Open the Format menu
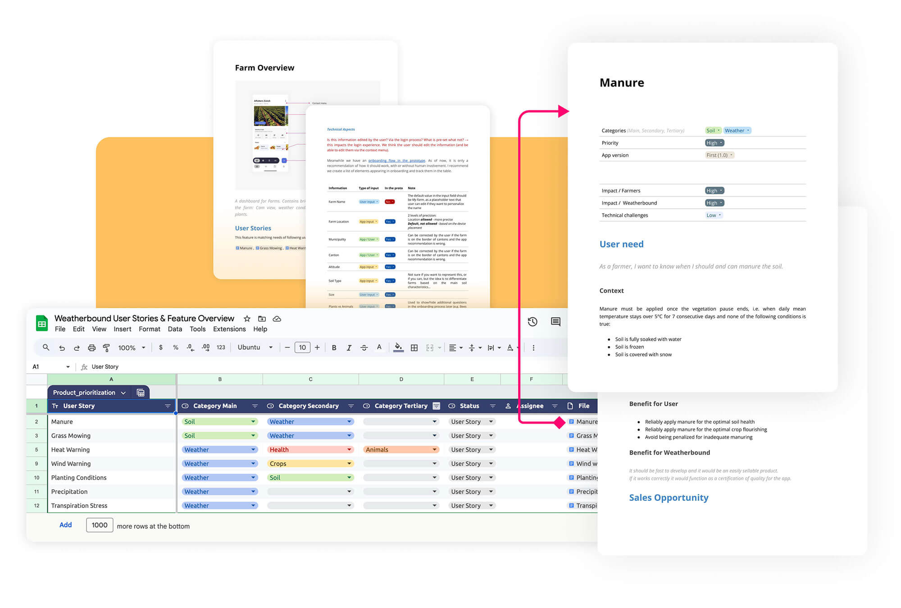 [150, 329]
